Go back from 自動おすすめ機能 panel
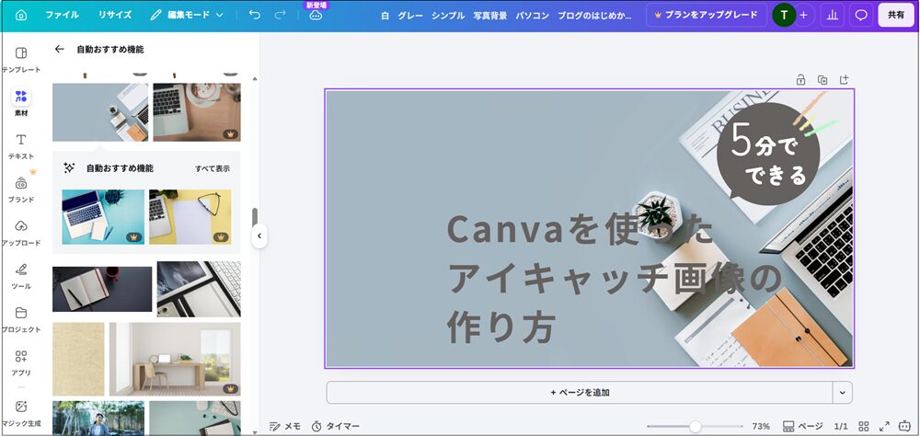The height and width of the screenshot is (436, 920). 59,50
